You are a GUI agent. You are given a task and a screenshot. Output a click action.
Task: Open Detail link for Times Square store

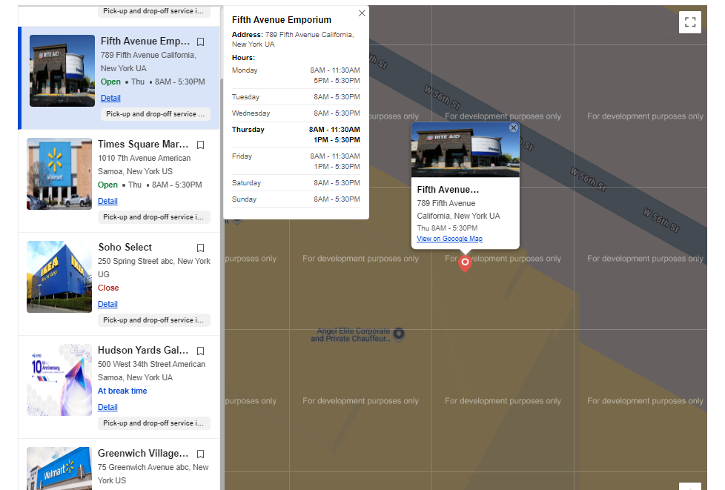pyautogui.click(x=107, y=201)
